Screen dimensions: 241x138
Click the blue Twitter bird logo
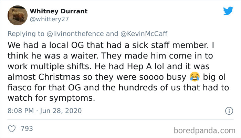[228, 11]
